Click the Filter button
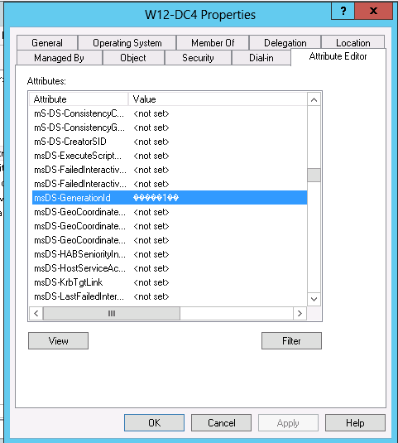 291,340
